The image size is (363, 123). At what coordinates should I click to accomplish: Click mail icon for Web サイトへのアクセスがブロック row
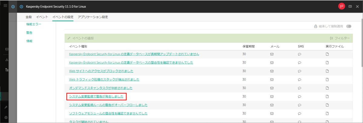click(x=272, y=71)
